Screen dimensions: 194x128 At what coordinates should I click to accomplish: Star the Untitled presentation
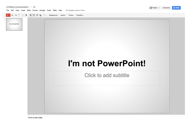pos(31,7)
